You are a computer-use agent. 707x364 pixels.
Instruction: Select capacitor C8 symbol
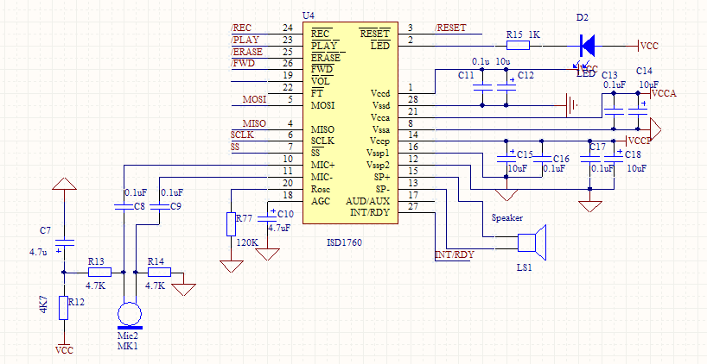(123, 207)
